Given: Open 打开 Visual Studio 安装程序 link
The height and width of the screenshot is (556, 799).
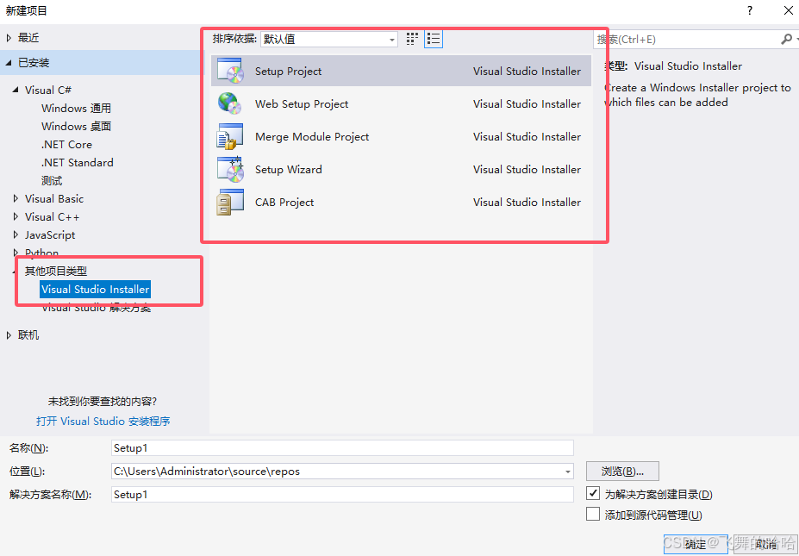Looking at the screenshot, I should pos(103,421).
